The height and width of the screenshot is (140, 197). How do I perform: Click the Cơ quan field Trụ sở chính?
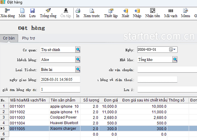[x=58, y=50]
